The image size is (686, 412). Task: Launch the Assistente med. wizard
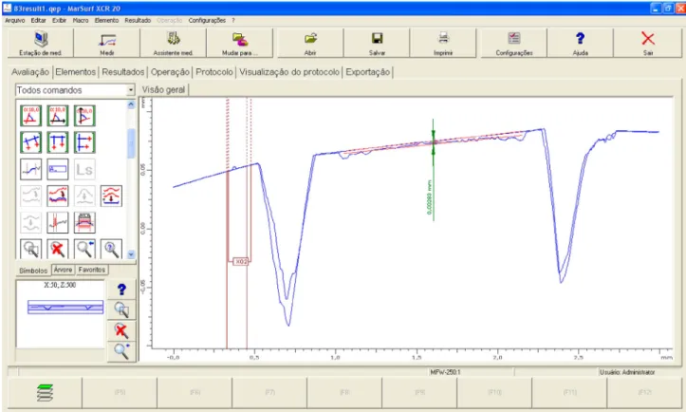pos(173,43)
